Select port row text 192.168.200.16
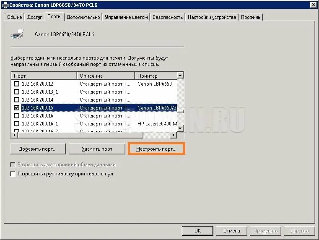Viewport: 319px width, 240px height. (x=37, y=116)
